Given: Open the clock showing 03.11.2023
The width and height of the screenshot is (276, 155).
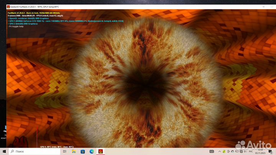Looking at the screenshot, I should tap(260, 152).
